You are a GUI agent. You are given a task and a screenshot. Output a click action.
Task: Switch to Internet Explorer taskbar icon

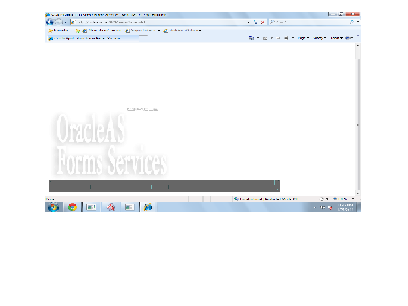148,207
